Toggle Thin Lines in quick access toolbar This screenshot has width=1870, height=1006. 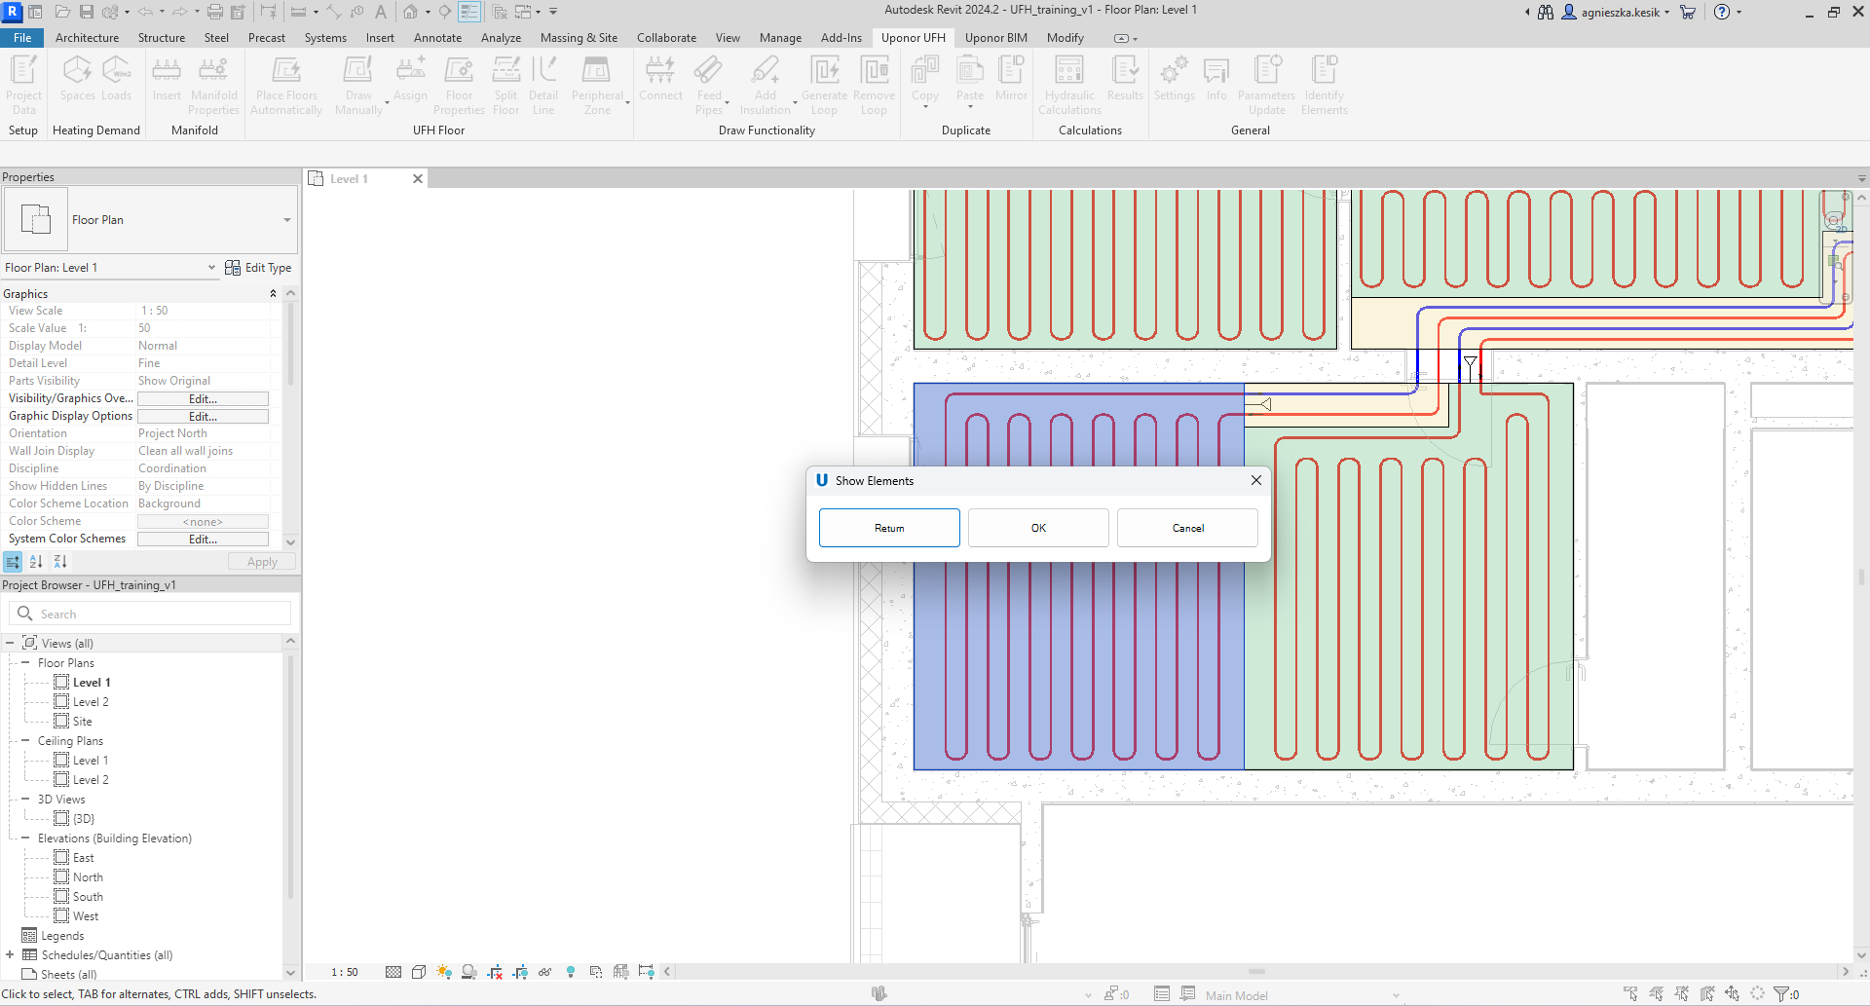[469, 12]
